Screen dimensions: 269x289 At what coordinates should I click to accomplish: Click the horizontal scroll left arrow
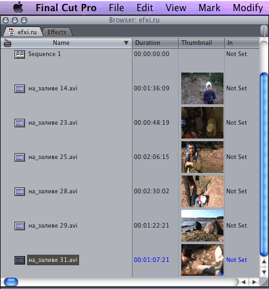(243, 282)
